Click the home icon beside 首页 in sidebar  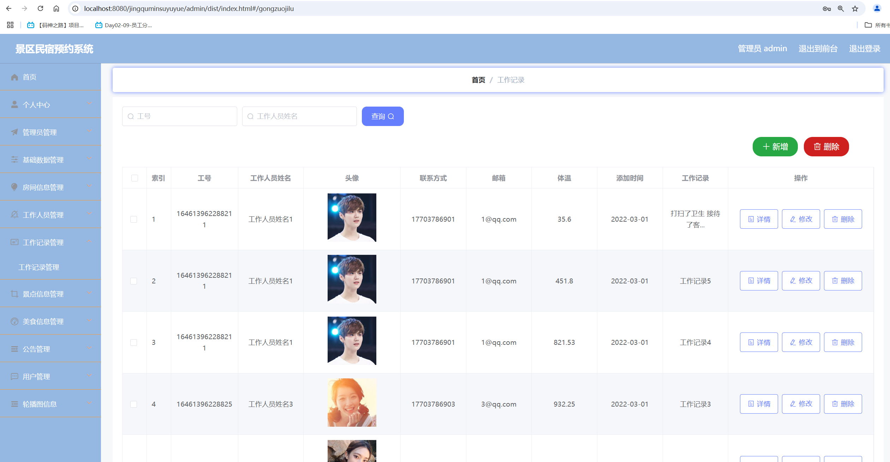tap(14, 77)
